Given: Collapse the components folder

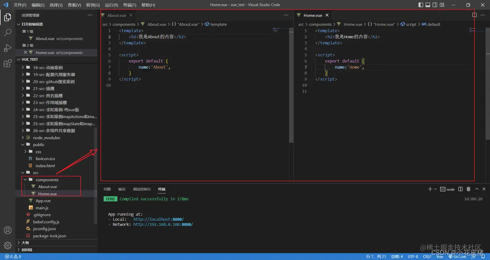Looking at the screenshot, I should click(25, 180).
